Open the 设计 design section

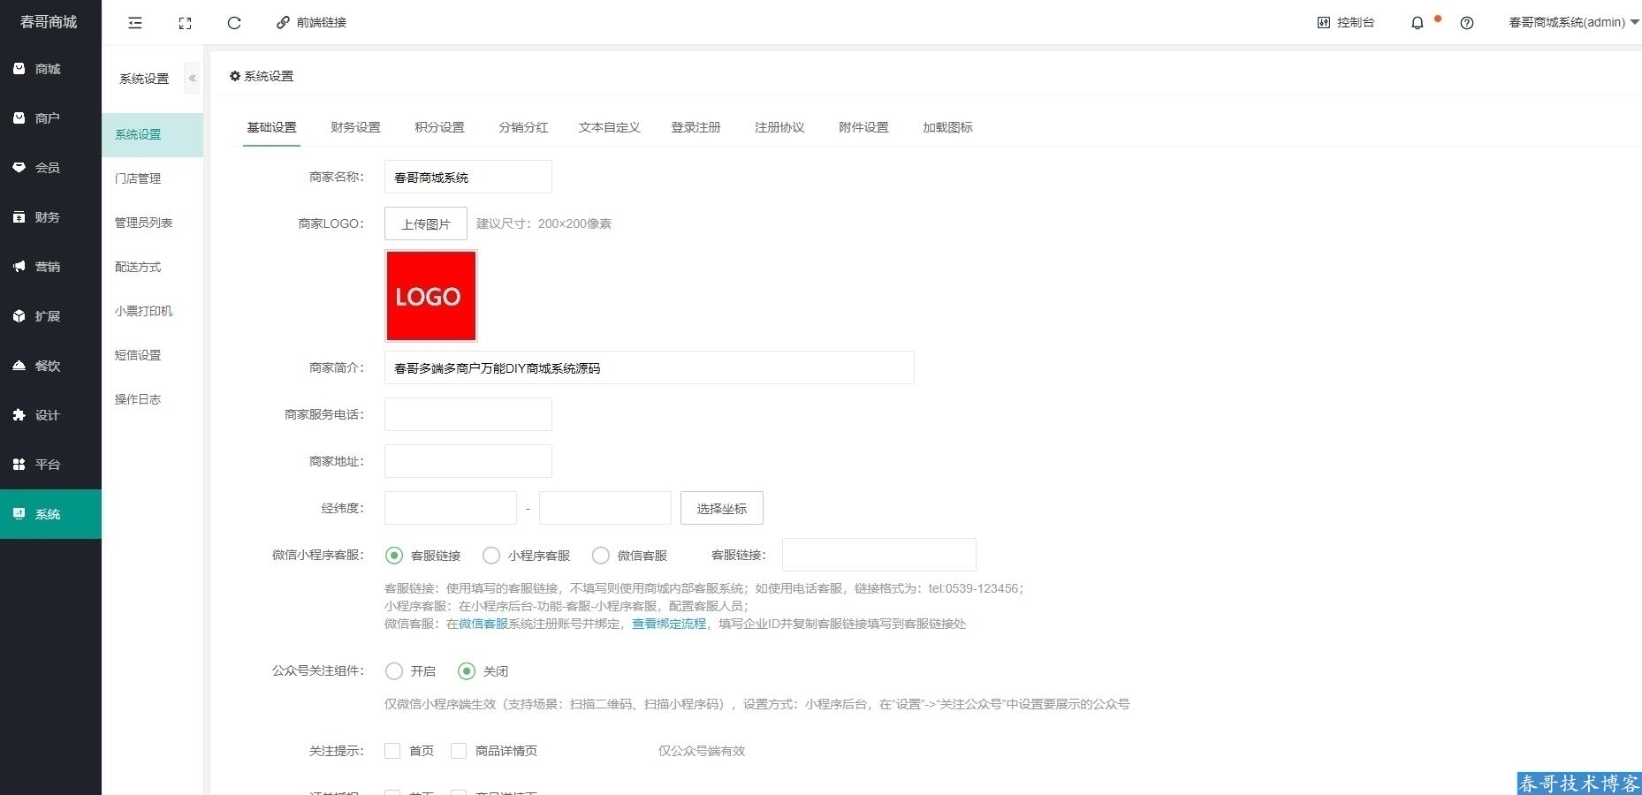[48, 415]
